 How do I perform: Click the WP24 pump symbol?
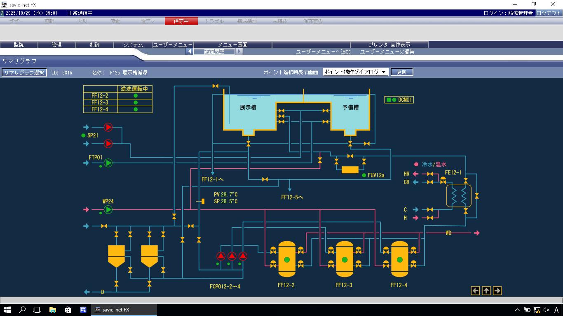[108, 210]
